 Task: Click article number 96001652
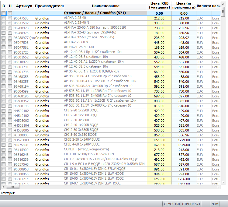[x=21, y=57]
